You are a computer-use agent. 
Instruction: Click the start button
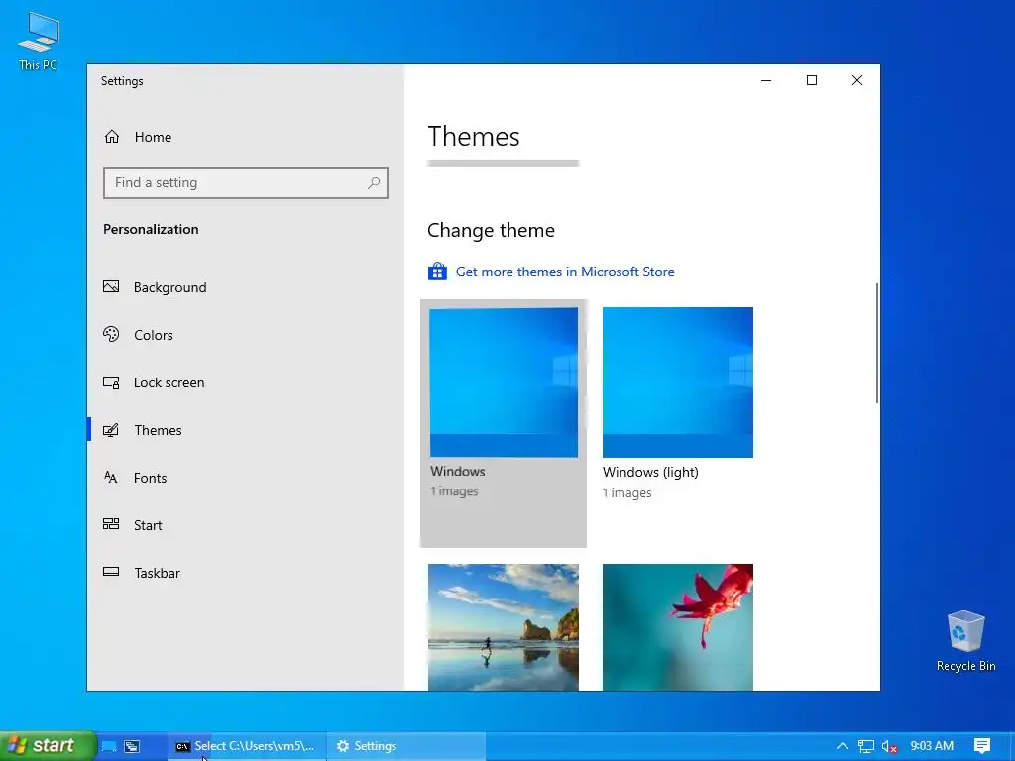pyautogui.click(x=48, y=746)
